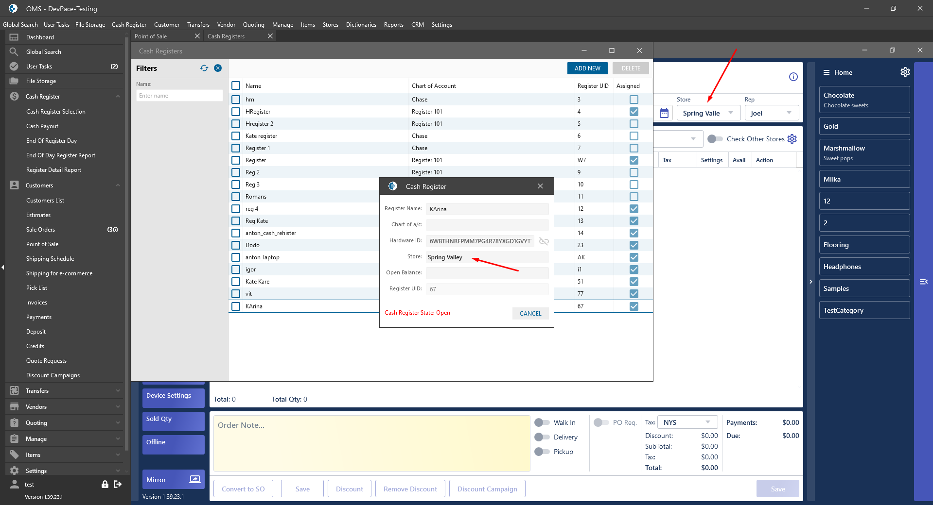Open the calendar date picker icon
This screenshot has height=505, width=933.
[x=664, y=113]
